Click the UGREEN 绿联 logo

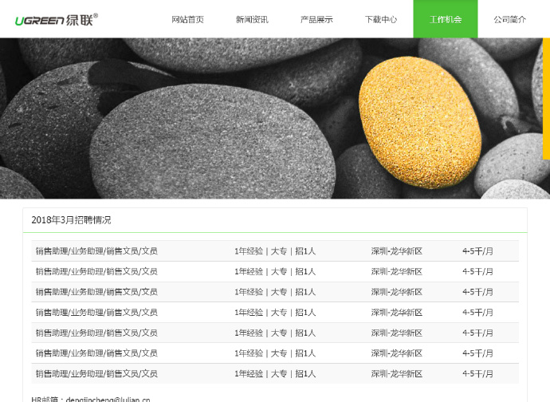57,20
